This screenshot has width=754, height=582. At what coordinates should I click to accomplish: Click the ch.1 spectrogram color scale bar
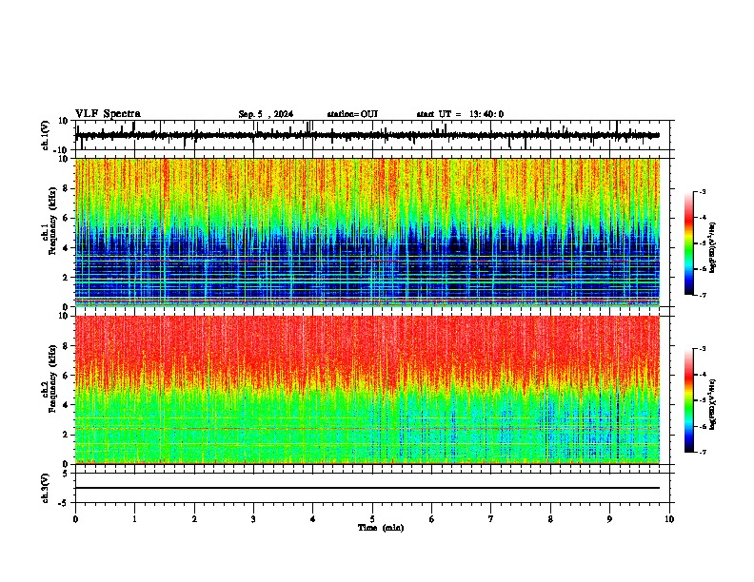[689, 243]
